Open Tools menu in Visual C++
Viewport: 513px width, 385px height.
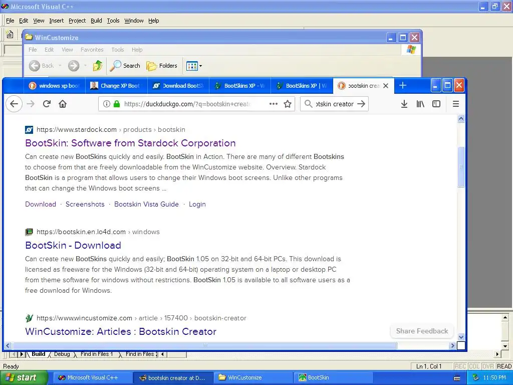113,21
